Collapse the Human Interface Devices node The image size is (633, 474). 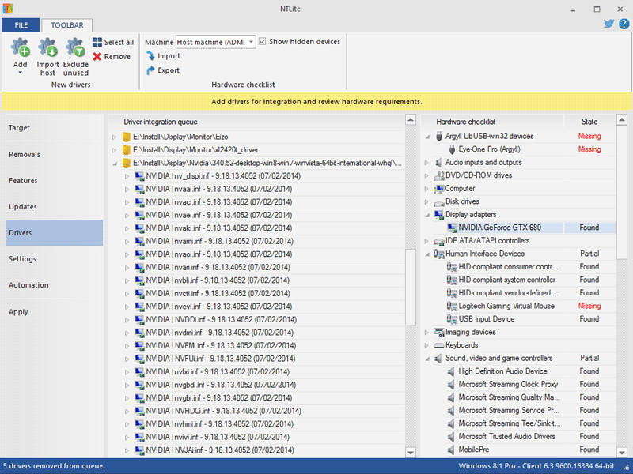coord(427,254)
